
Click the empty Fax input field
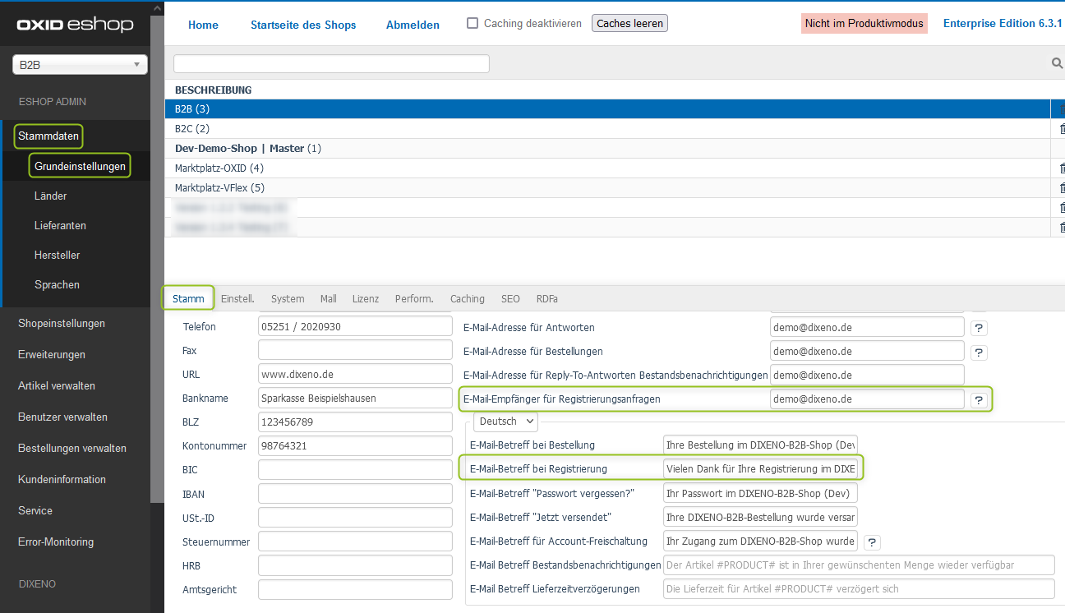coord(355,350)
